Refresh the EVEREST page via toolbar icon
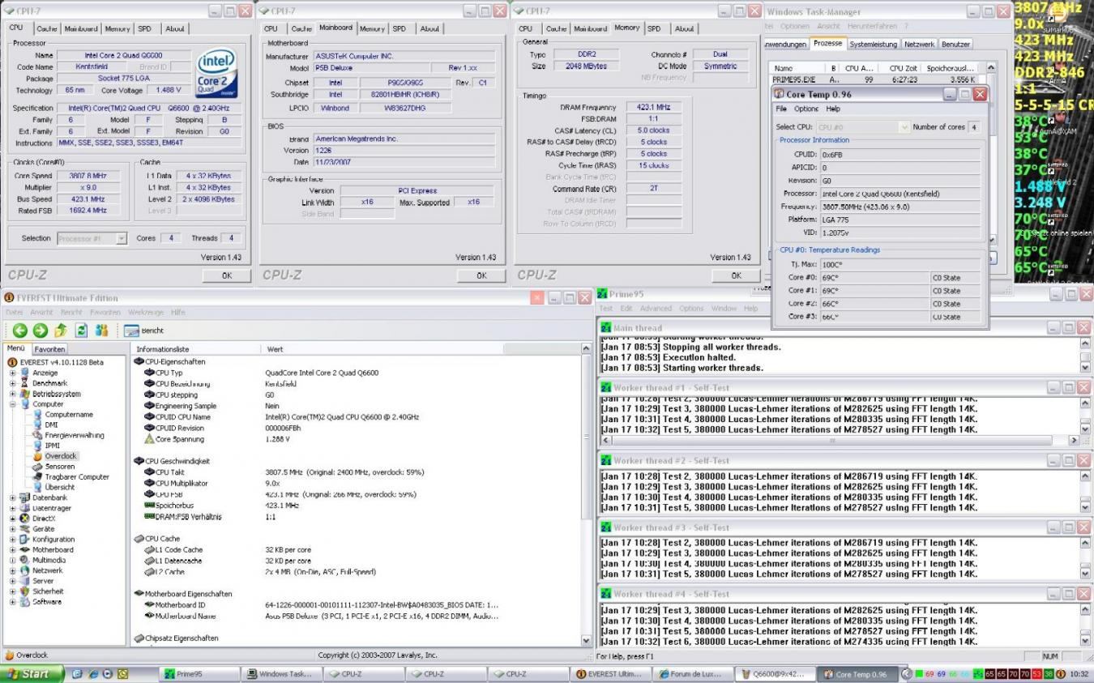The height and width of the screenshot is (683, 1094). point(81,331)
